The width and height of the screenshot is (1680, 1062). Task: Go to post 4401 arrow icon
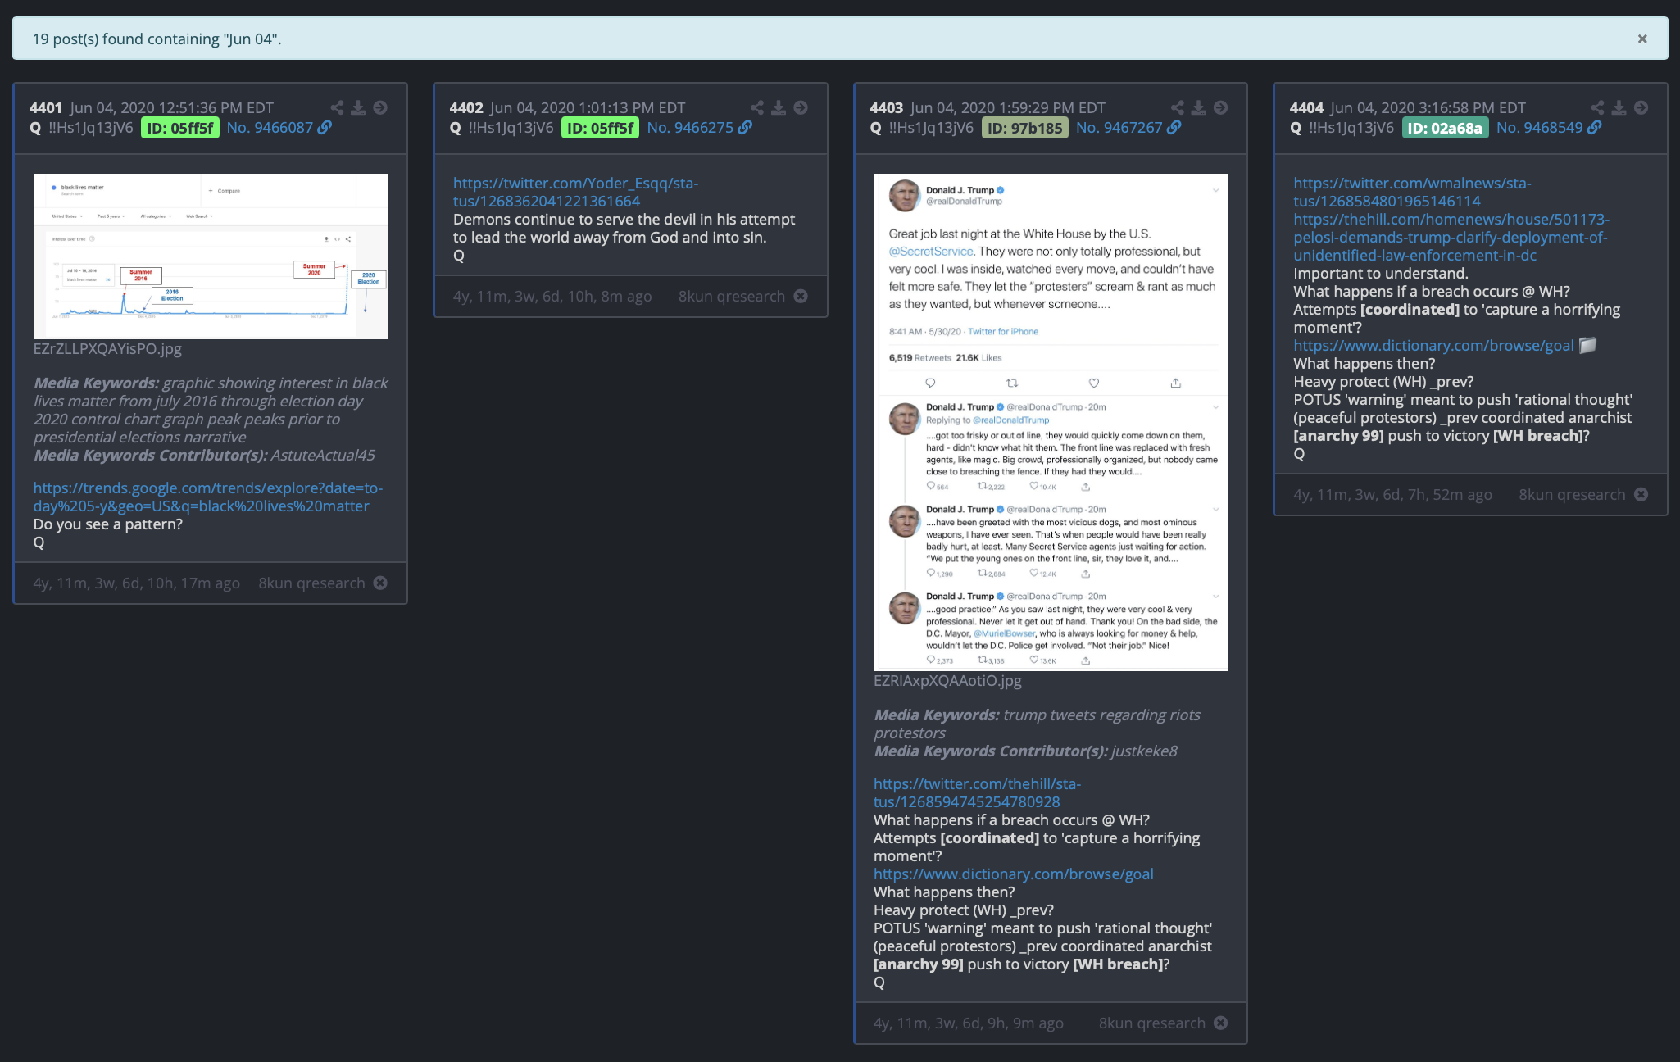[380, 107]
